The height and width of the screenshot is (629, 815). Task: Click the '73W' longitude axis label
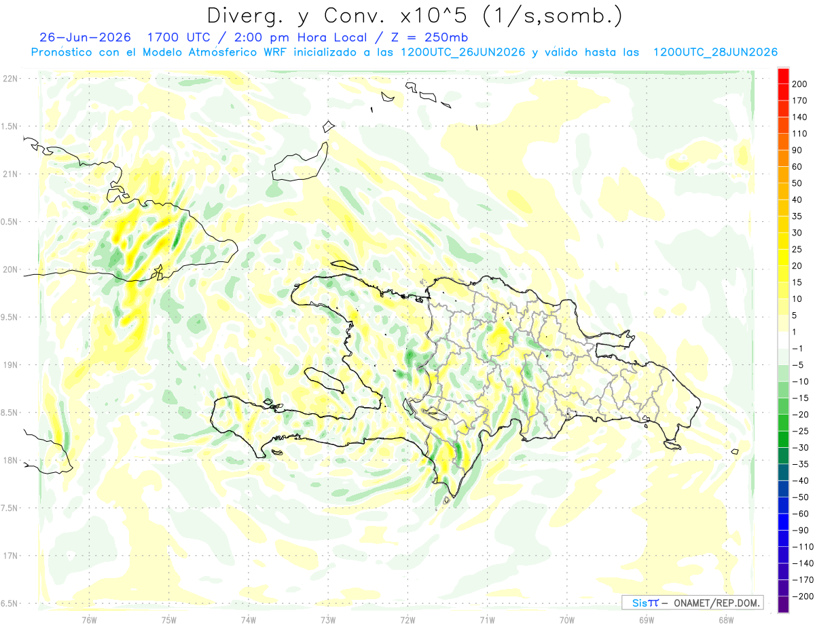[x=328, y=620]
